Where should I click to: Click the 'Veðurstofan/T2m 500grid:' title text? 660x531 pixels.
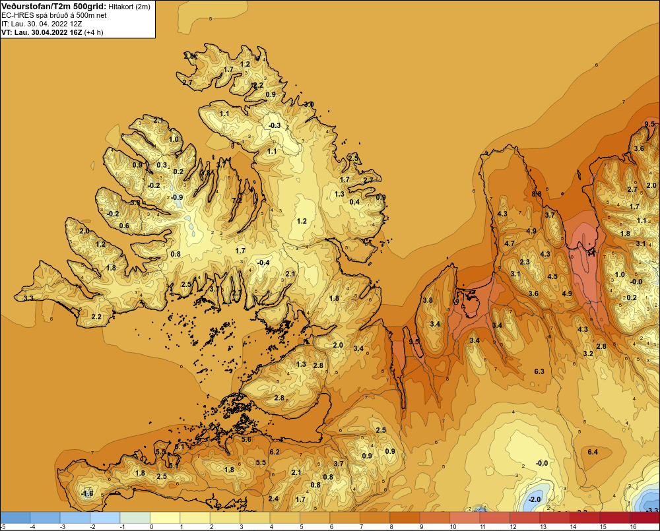click(x=54, y=7)
